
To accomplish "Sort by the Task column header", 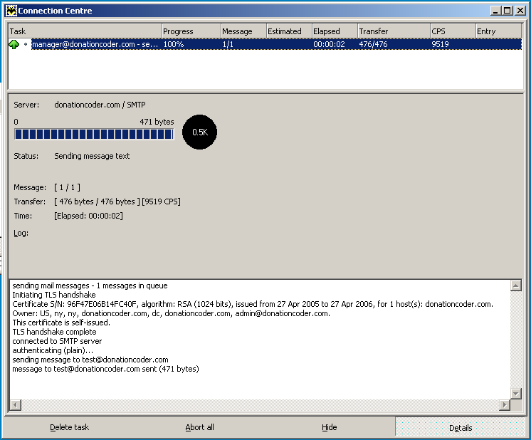I will [x=85, y=31].
